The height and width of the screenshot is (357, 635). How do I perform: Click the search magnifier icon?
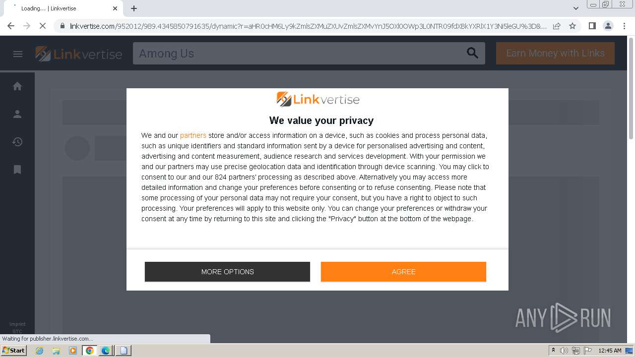(473, 53)
